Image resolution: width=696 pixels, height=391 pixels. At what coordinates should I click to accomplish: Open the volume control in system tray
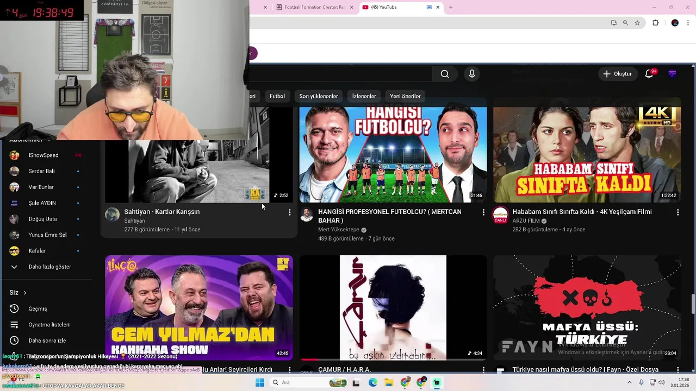pos(662,382)
